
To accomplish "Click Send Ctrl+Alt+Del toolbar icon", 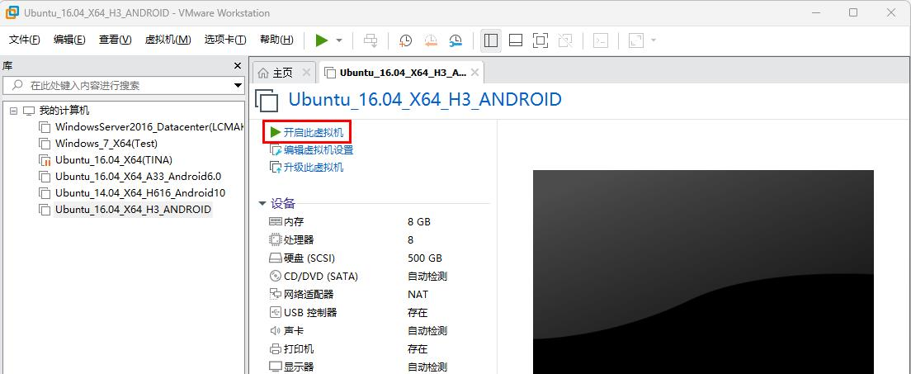I will pos(370,40).
